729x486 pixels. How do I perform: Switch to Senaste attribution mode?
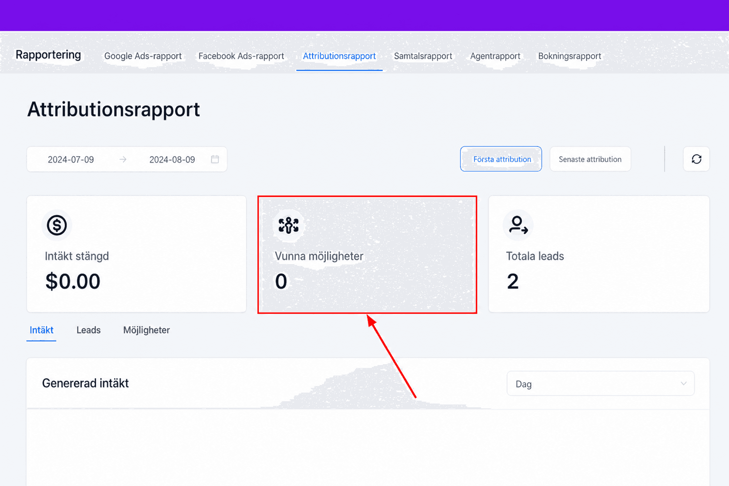point(590,159)
